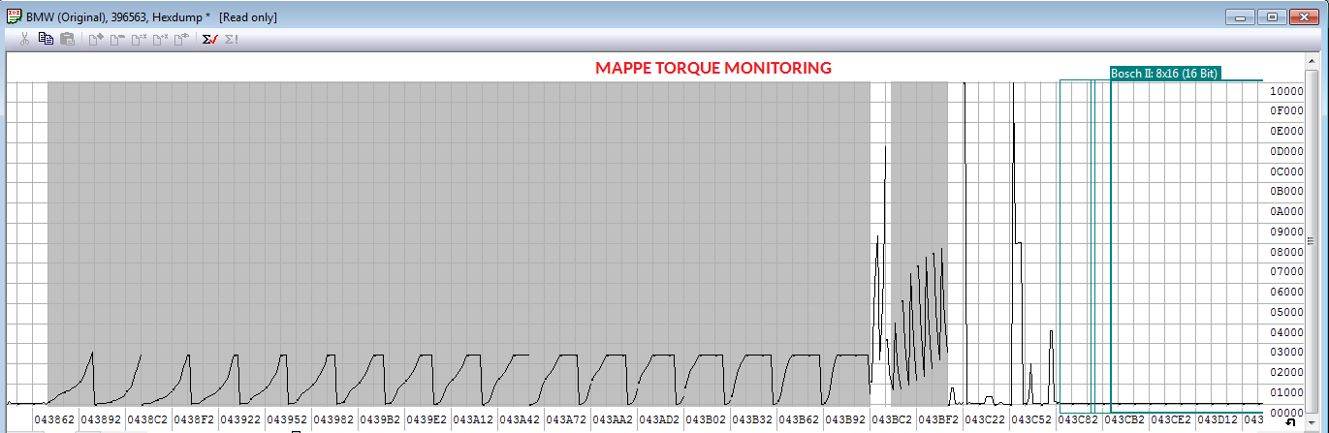Screen dimensions: 1329x433
Task: Click the return arrow icon below the Y-axis
Action: pos(1290,421)
